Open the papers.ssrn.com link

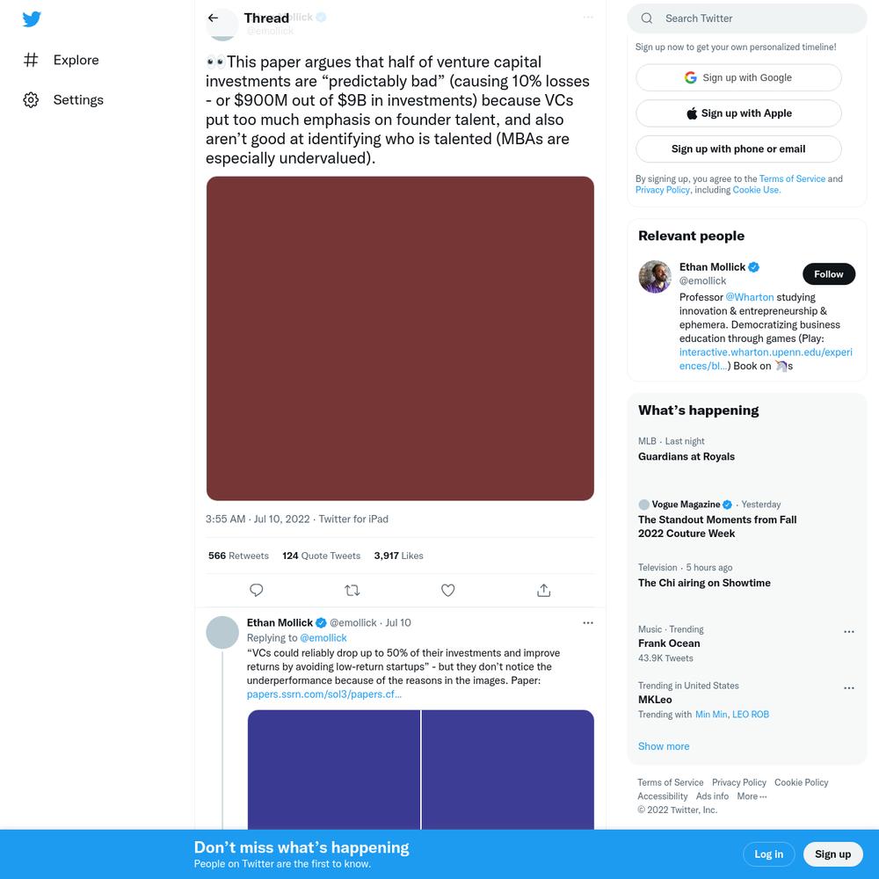[324, 694]
